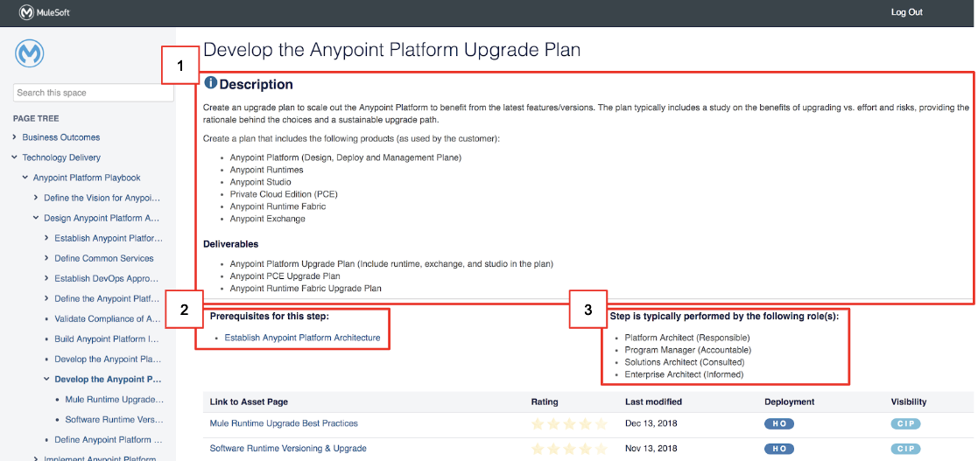Click star rating for Mule Runtime Upgrade row
Viewport: 978px width, 461px height.
tap(569, 424)
